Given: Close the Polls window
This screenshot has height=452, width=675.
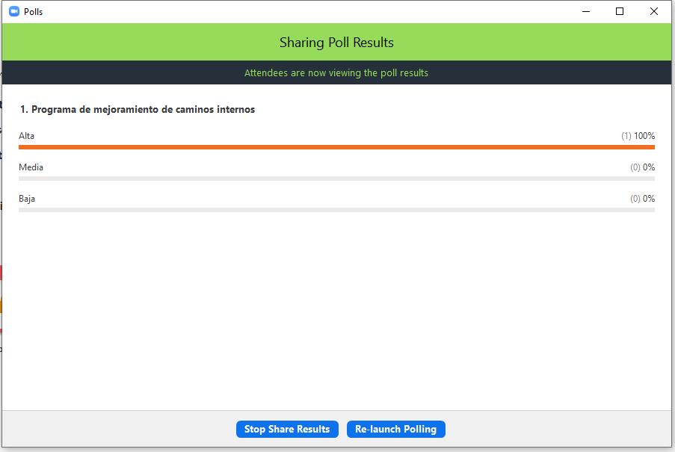Looking at the screenshot, I should [654, 11].
